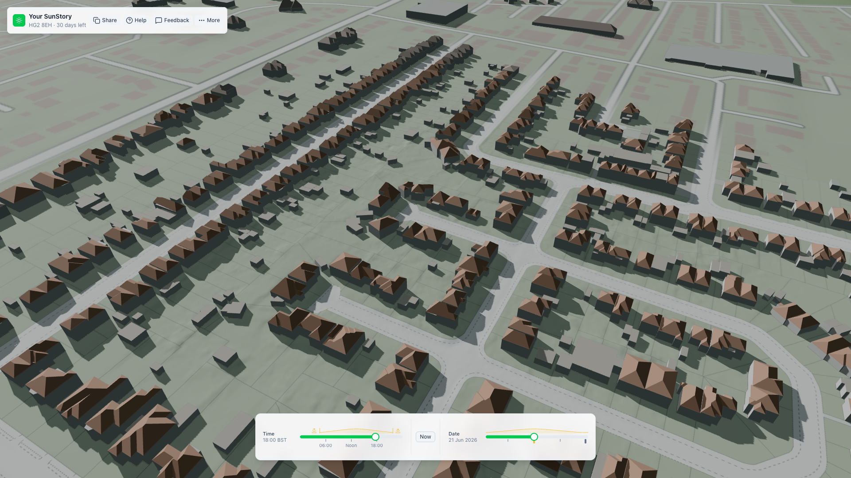
Task: Click the Share button
Action: 105,20
